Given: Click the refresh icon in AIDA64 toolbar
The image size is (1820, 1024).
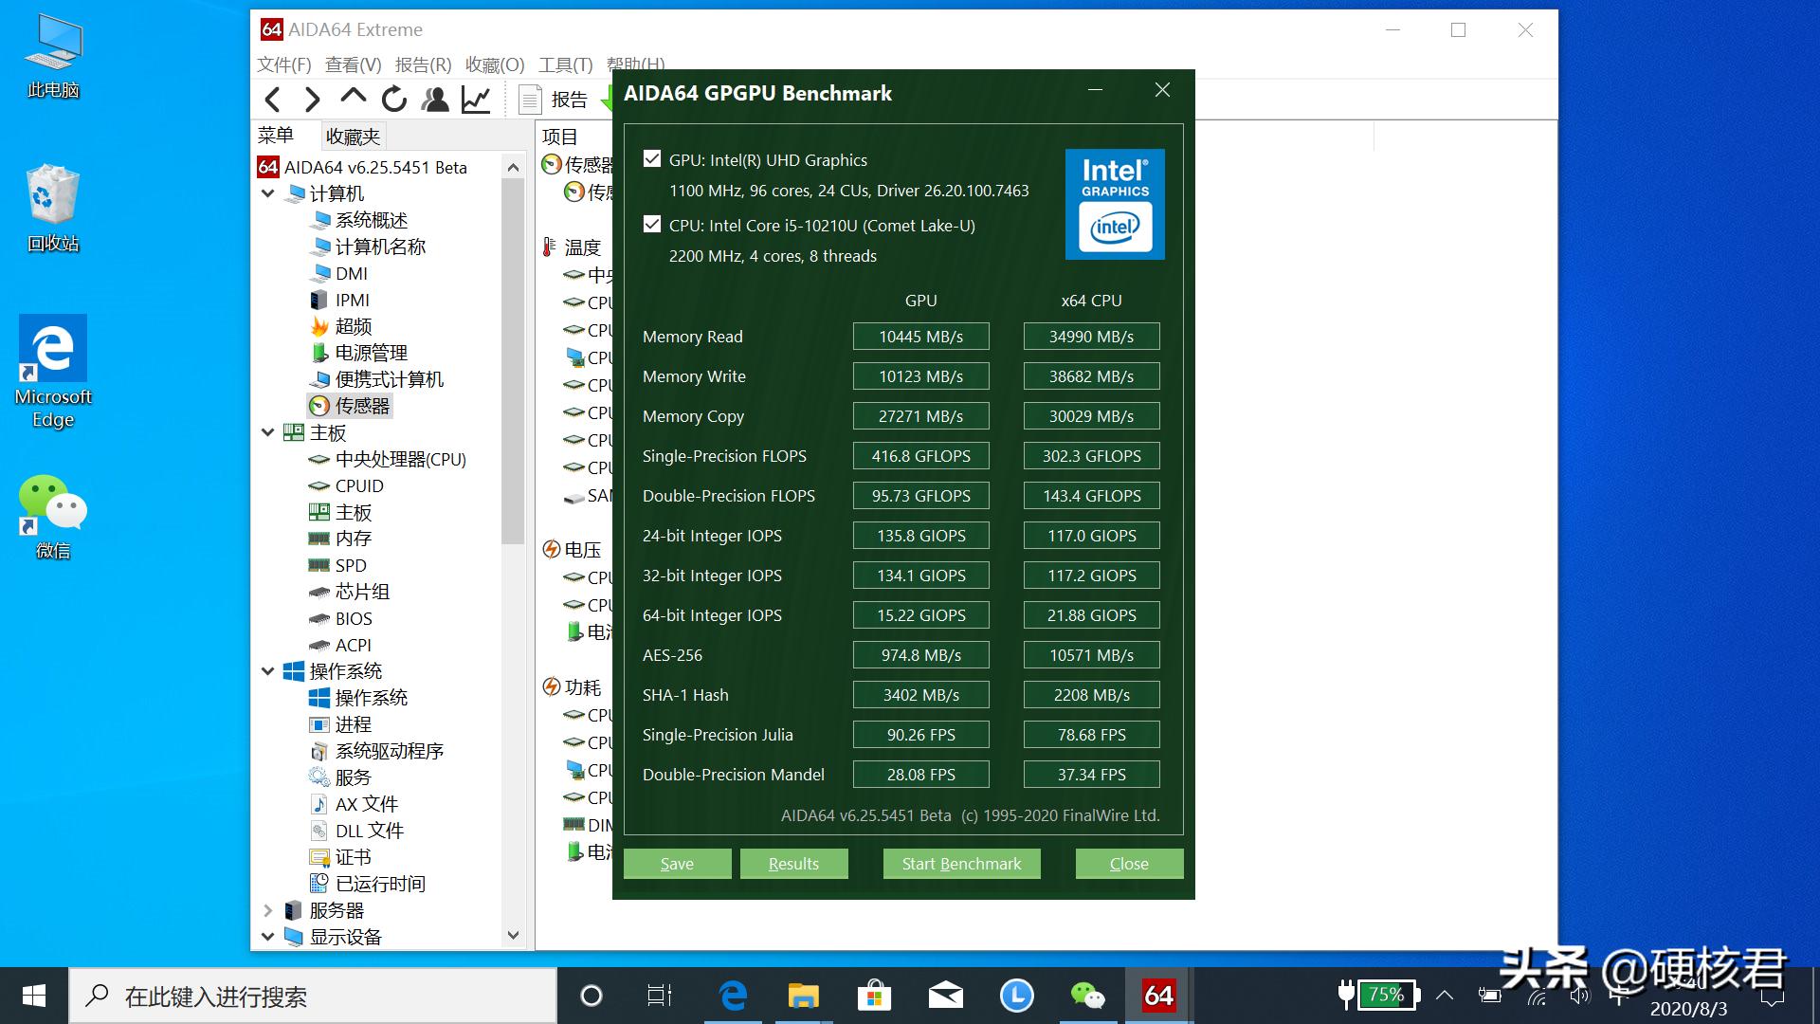Looking at the screenshot, I should pos(394,99).
